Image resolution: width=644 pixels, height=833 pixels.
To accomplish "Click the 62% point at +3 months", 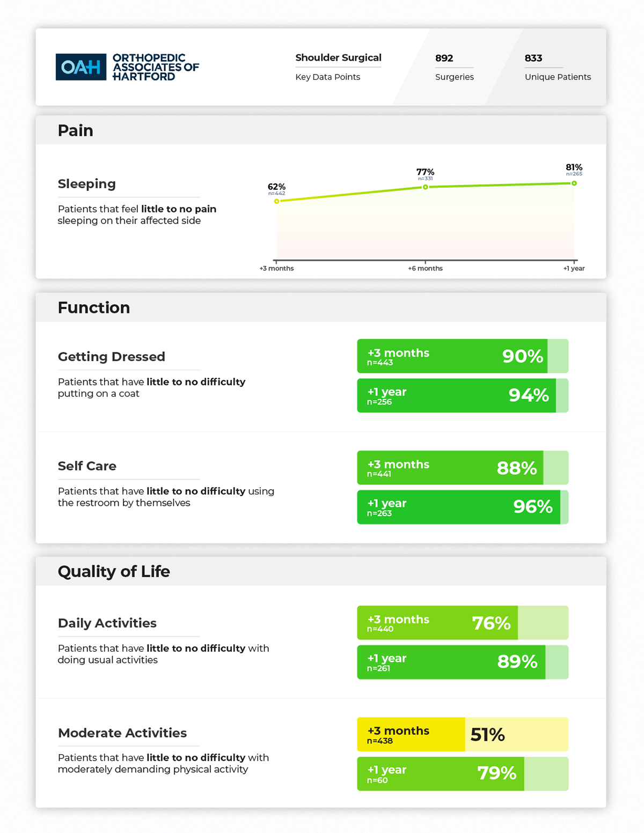I will coord(277,201).
